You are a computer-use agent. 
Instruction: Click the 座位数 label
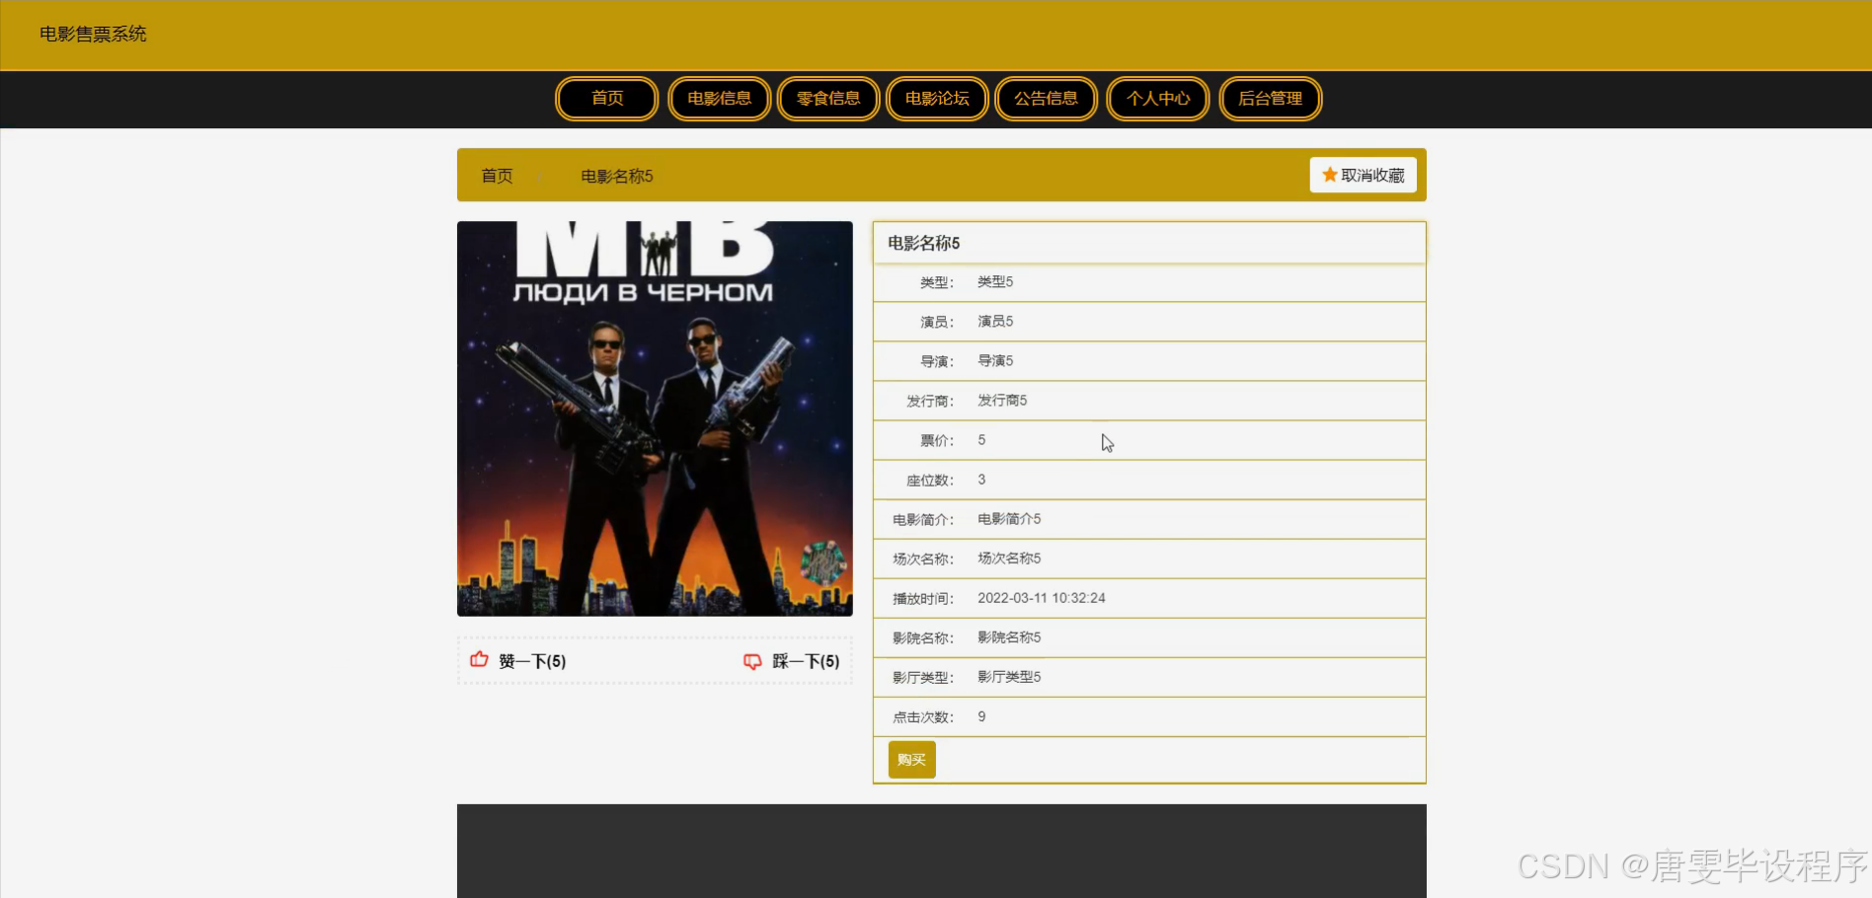coord(930,481)
